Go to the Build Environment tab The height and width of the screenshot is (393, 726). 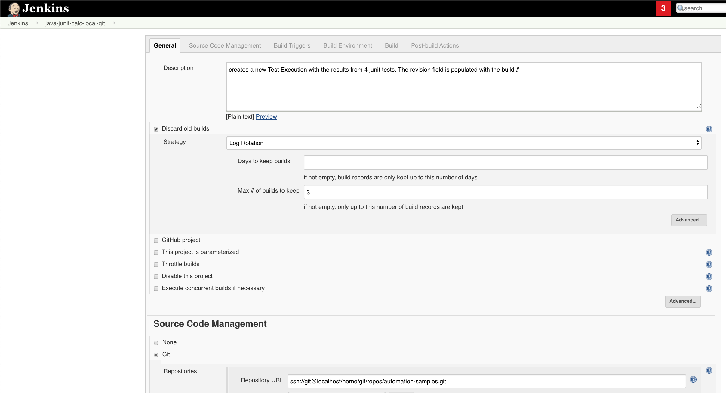347,45
